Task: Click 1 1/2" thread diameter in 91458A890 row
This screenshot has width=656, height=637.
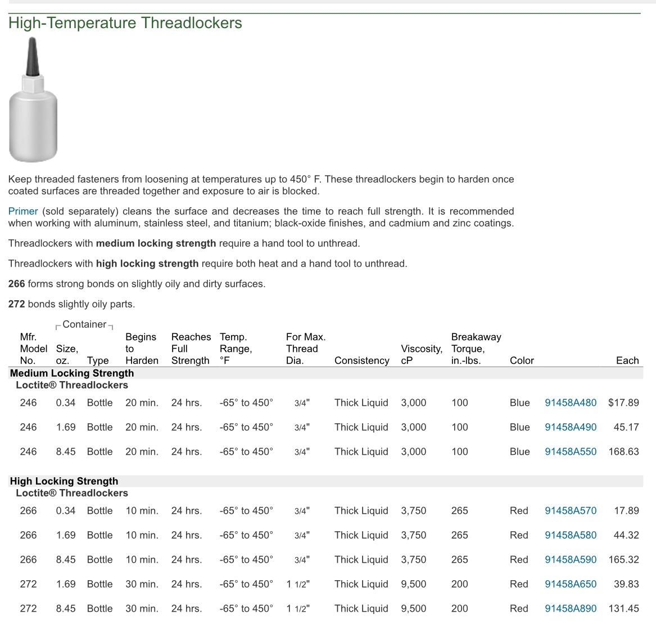Action: click(x=298, y=608)
